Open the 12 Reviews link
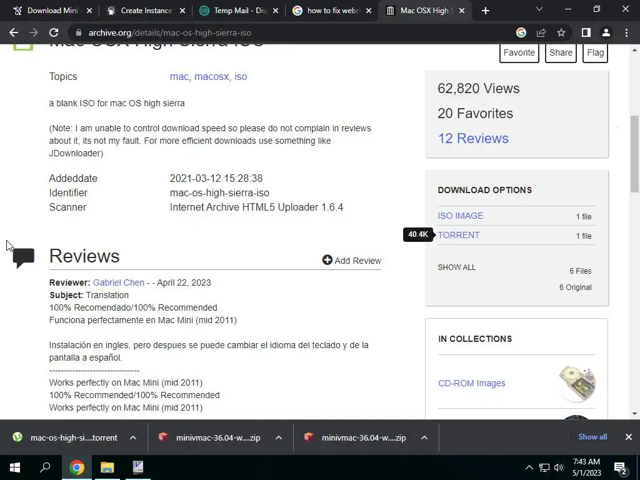640x480 pixels. (473, 138)
